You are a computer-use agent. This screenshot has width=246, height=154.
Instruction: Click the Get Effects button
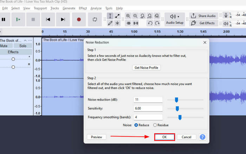[x=203, y=23]
